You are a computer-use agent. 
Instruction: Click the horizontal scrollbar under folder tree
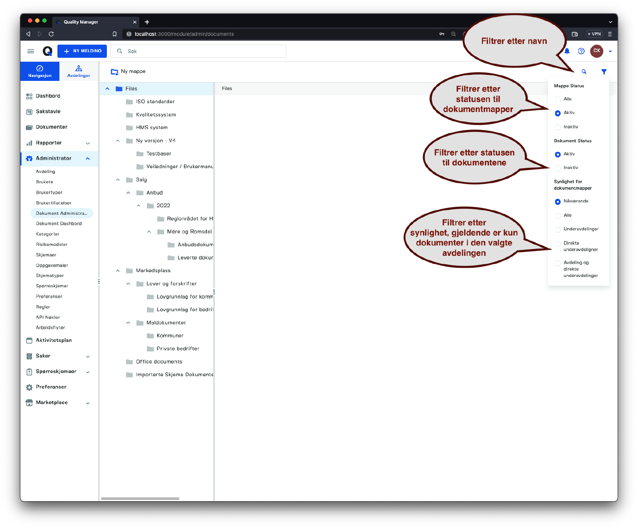click(140, 499)
